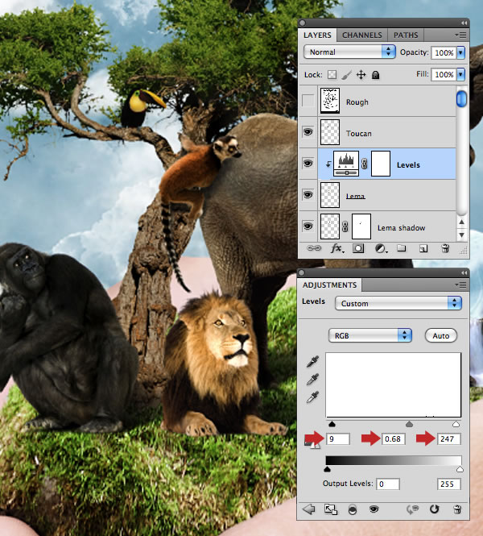The image size is (483, 536).
Task: Select lock image pixels brush icon
Action: tap(346, 75)
